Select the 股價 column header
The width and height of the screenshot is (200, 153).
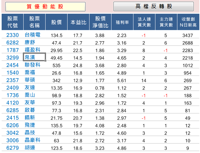click(x=56, y=22)
